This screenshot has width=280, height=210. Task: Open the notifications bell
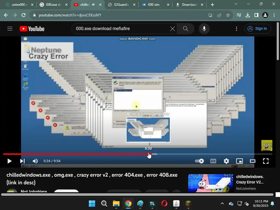click(x=273, y=203)
